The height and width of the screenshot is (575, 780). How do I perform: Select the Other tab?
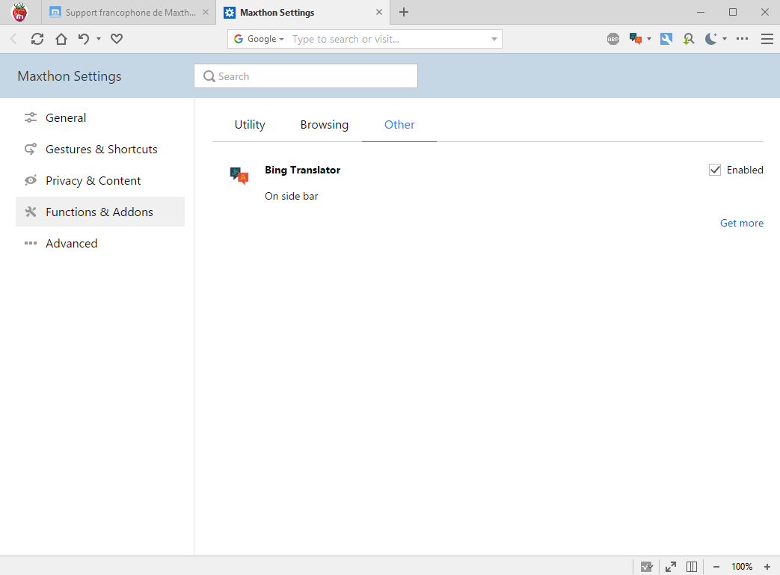(399, 125)
